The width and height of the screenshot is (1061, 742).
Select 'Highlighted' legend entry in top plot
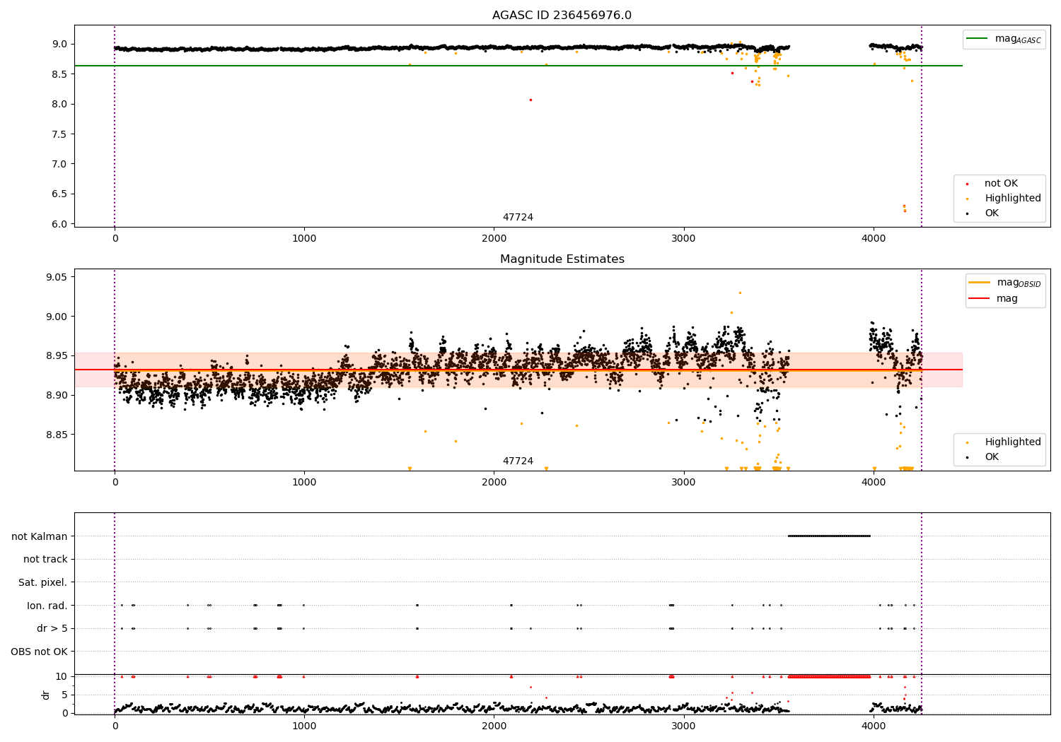click(x=1012, y=199)
